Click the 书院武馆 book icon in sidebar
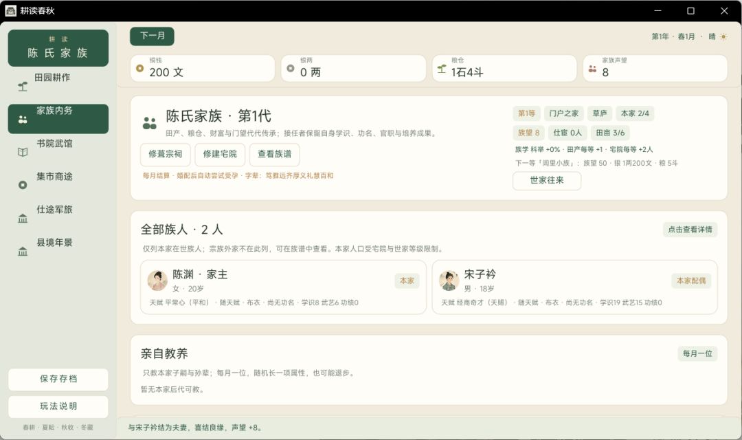This screenshot has height=440, width=742. tap(23, 152)
